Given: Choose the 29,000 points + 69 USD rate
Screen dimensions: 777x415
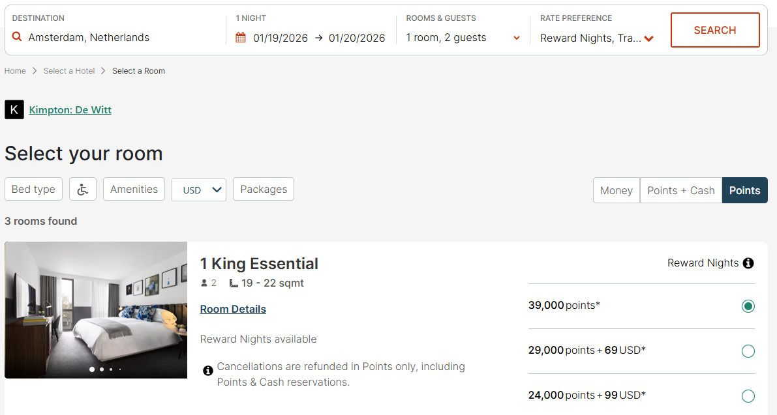Looking at the screenshot, I should click(748, 351).
